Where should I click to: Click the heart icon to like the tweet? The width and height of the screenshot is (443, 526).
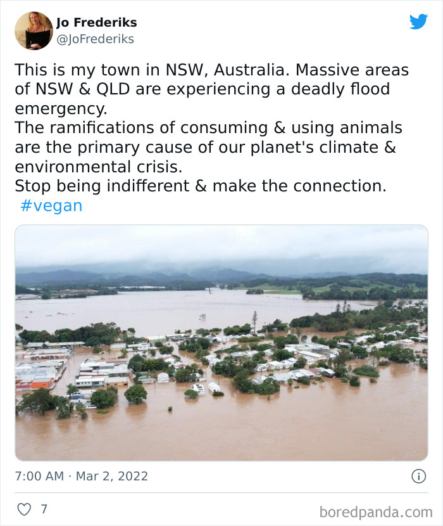pyautogui.click(x=24, y=507)
